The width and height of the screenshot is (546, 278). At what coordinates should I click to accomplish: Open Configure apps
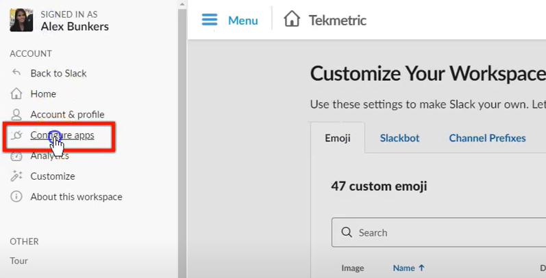click(x=62, y=135)
